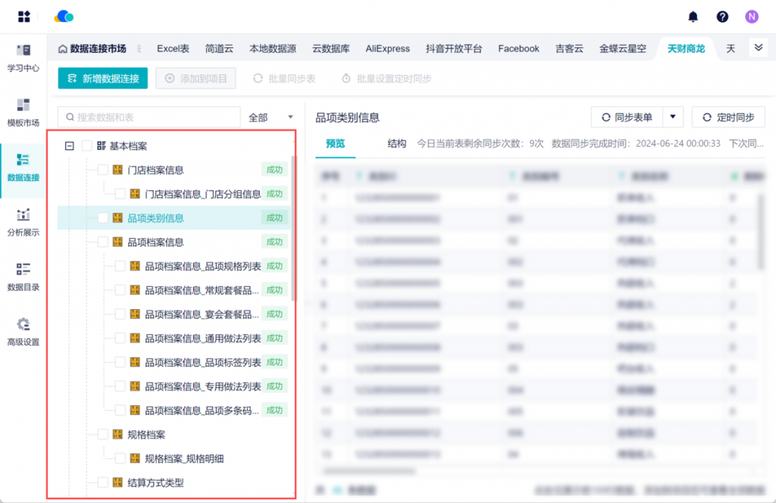Check the 结算方式类型 checkbox
Viewport: 776px width, 503px height.
[x=102, y=483]
